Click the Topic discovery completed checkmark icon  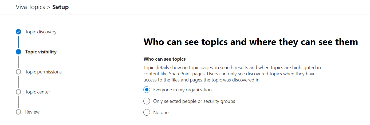(18, 32)
